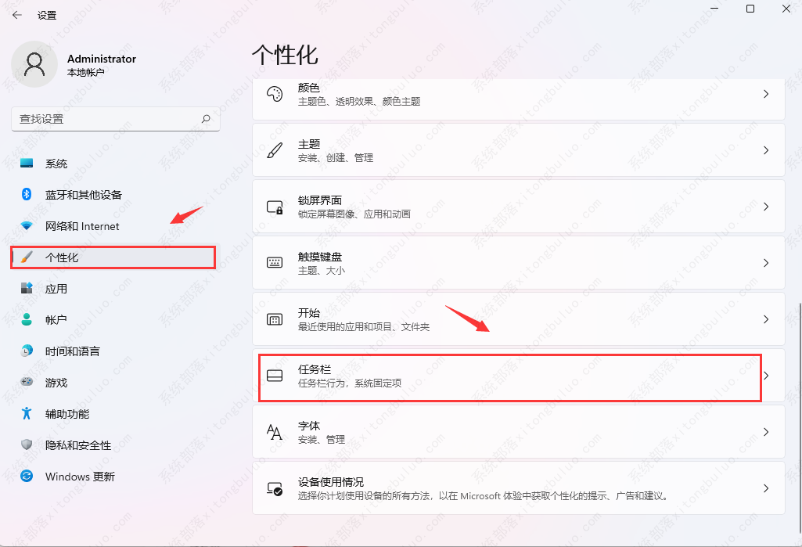Image resolution: width=802 pixels, height=547 pixels.
Task: Click the touch keyboard icon
Action: [275, 263]
